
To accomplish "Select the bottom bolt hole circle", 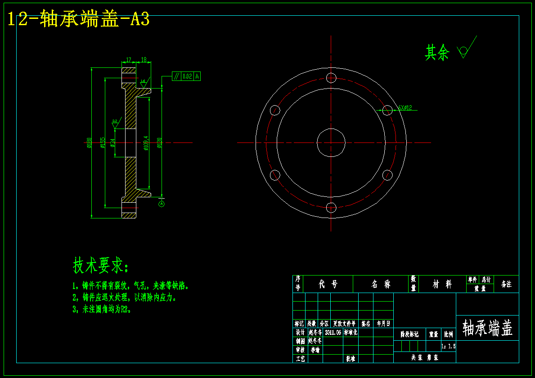I will (331, 208).
